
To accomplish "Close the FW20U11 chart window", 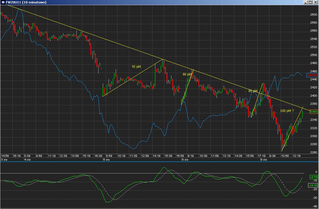I will pyautogui.click(x=315, y=2).
